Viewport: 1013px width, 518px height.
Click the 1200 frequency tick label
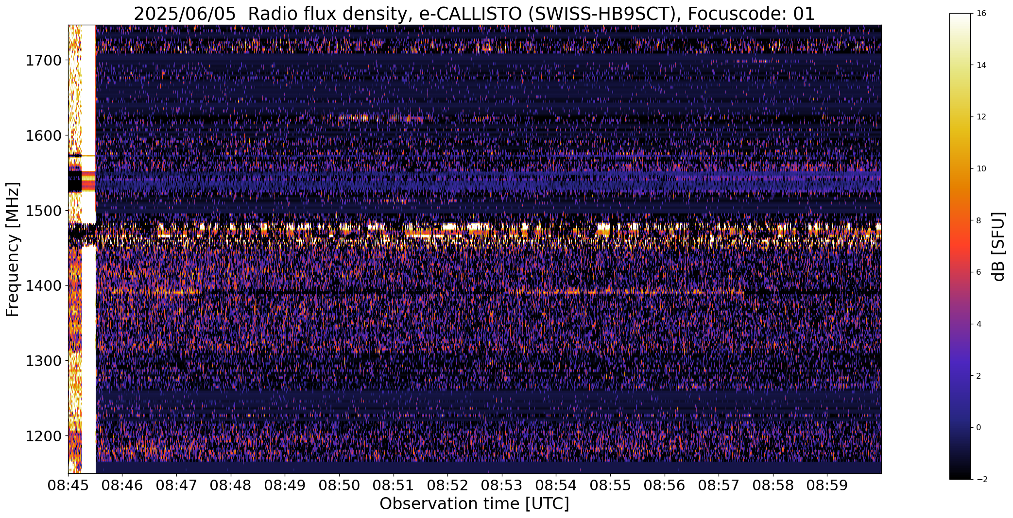point(43,436)
